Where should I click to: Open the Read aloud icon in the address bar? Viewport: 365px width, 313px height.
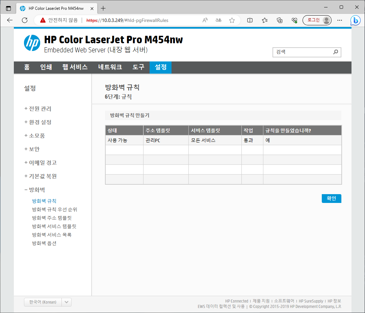pyautogui.click(x=205, y=20)
